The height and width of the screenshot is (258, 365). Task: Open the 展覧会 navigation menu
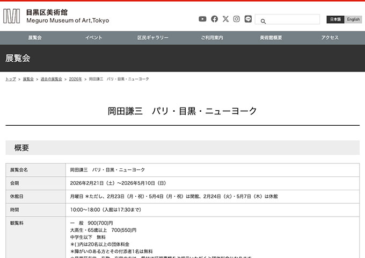35,38
